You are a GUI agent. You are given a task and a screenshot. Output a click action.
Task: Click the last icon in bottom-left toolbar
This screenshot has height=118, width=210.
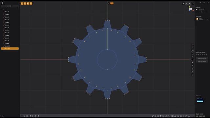pos(39,116)
